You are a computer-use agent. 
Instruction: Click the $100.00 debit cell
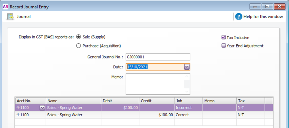click(120, 108)
